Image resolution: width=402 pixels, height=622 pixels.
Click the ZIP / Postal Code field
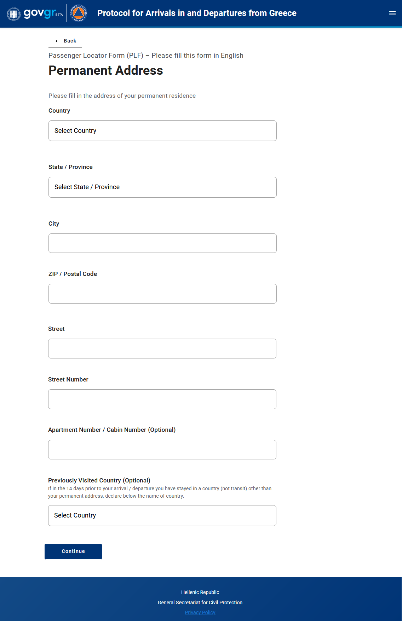(162, 294)
